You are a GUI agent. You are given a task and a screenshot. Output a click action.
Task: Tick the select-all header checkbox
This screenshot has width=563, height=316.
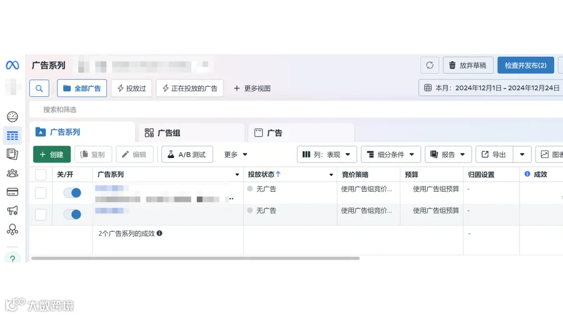tap(41, 174)
